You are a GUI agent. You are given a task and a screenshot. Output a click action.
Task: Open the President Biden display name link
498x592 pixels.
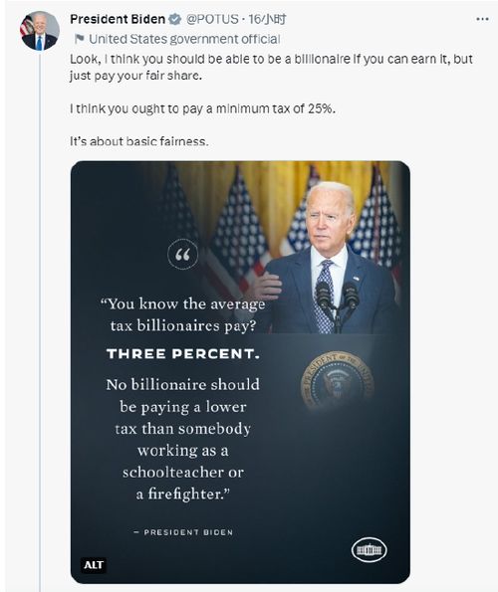[x=118, y=19]
